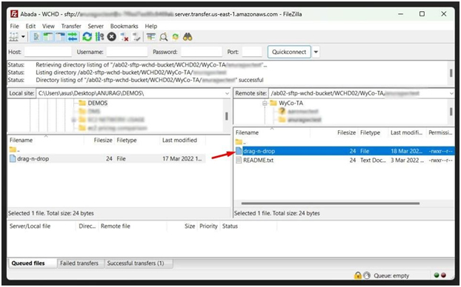Select the remote drag-n-drop file
Viewport: 461px width, 287px height.
click(344, 151)
